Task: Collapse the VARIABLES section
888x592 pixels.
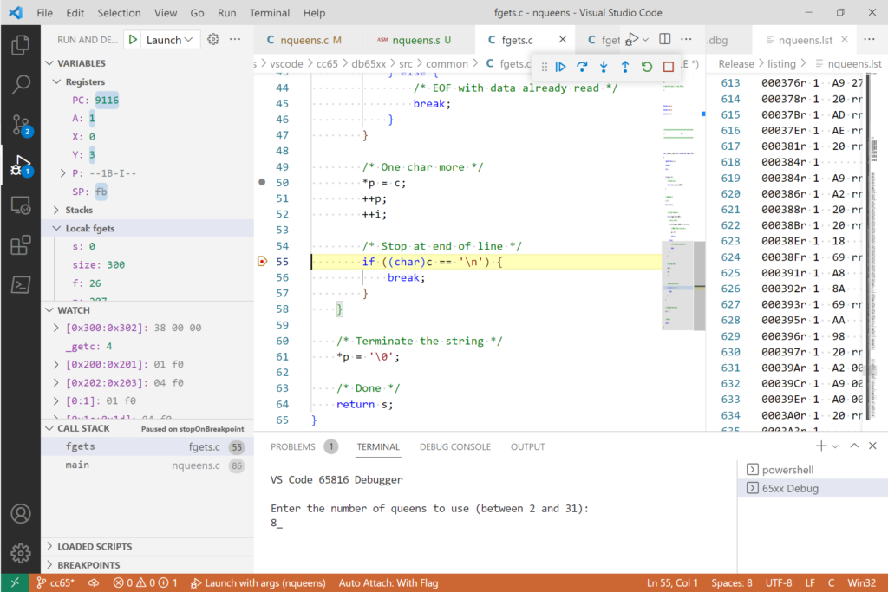Action: click(x=49, y=62)
